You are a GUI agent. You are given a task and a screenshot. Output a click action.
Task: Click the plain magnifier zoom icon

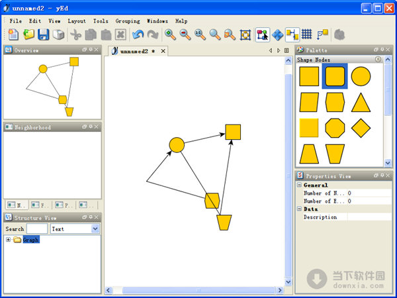(x=215, y=34)
